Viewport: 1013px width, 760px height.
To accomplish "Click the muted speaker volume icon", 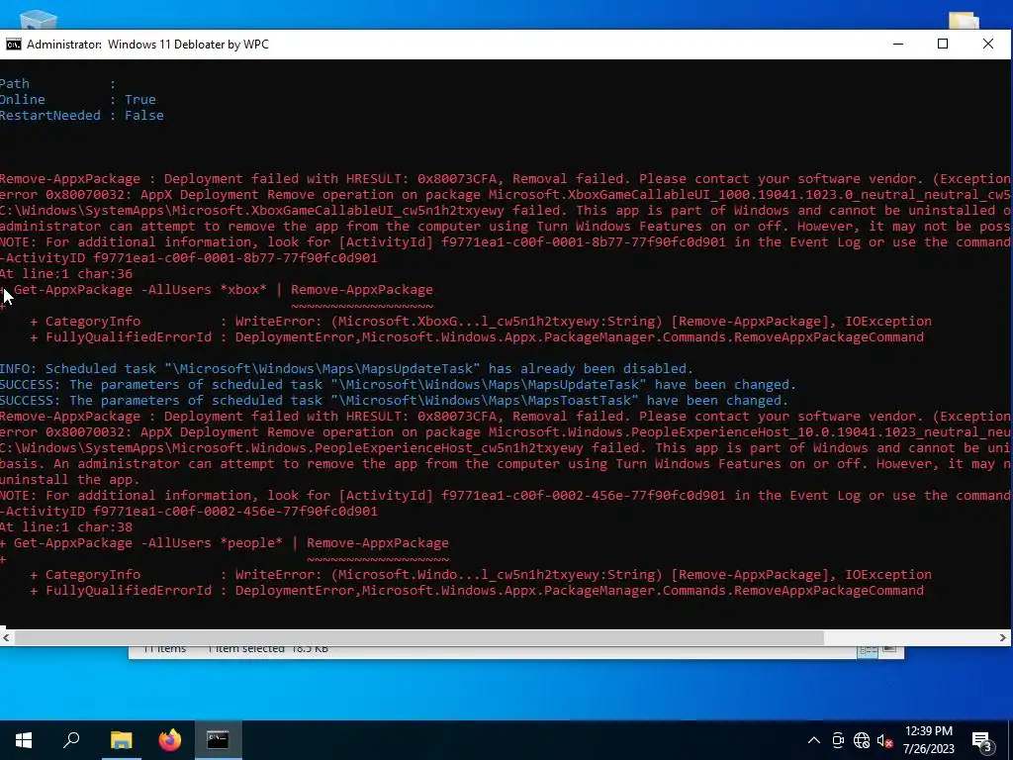I will pyautogui.click(x=884, y=740).
